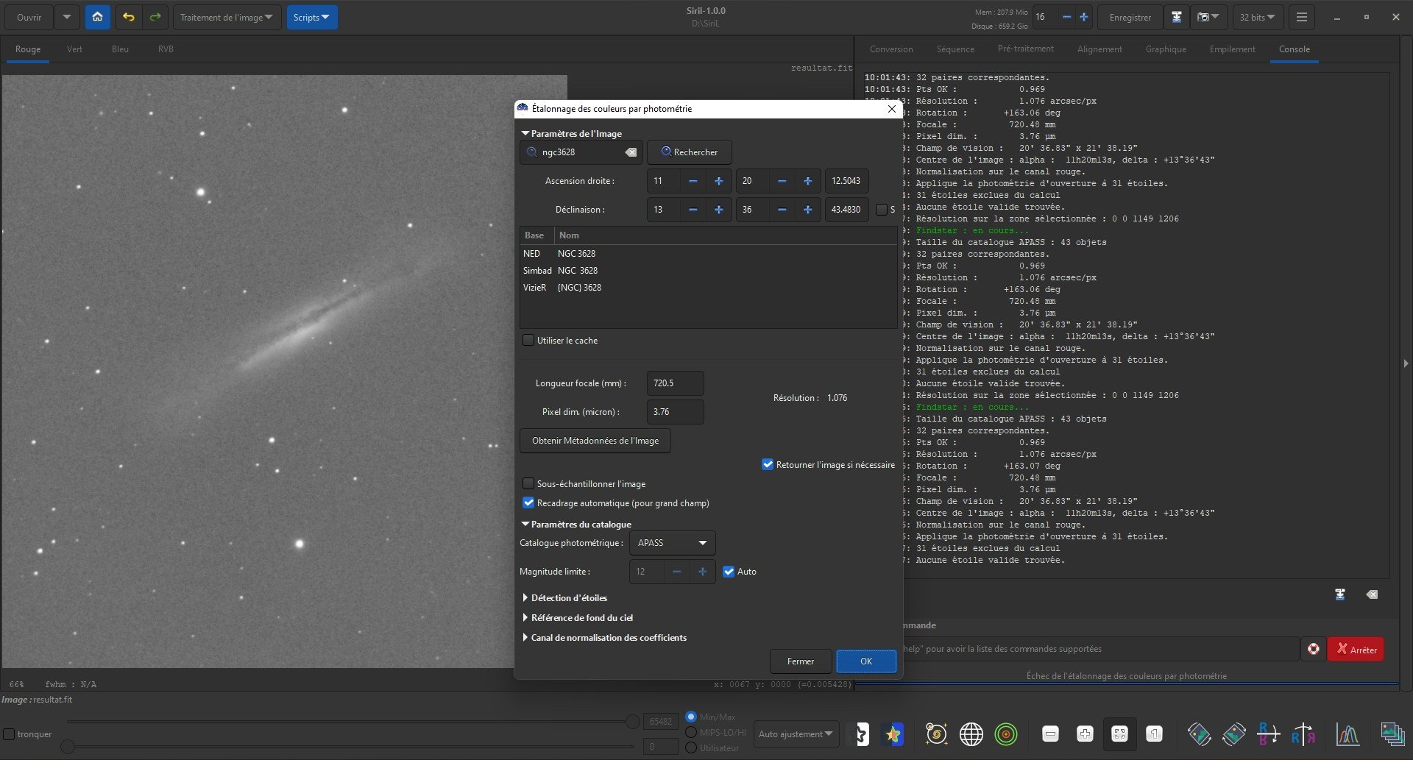
Task: Click the astrometry galaxy icon in the bottom toolbar
Action: [936, 734]
